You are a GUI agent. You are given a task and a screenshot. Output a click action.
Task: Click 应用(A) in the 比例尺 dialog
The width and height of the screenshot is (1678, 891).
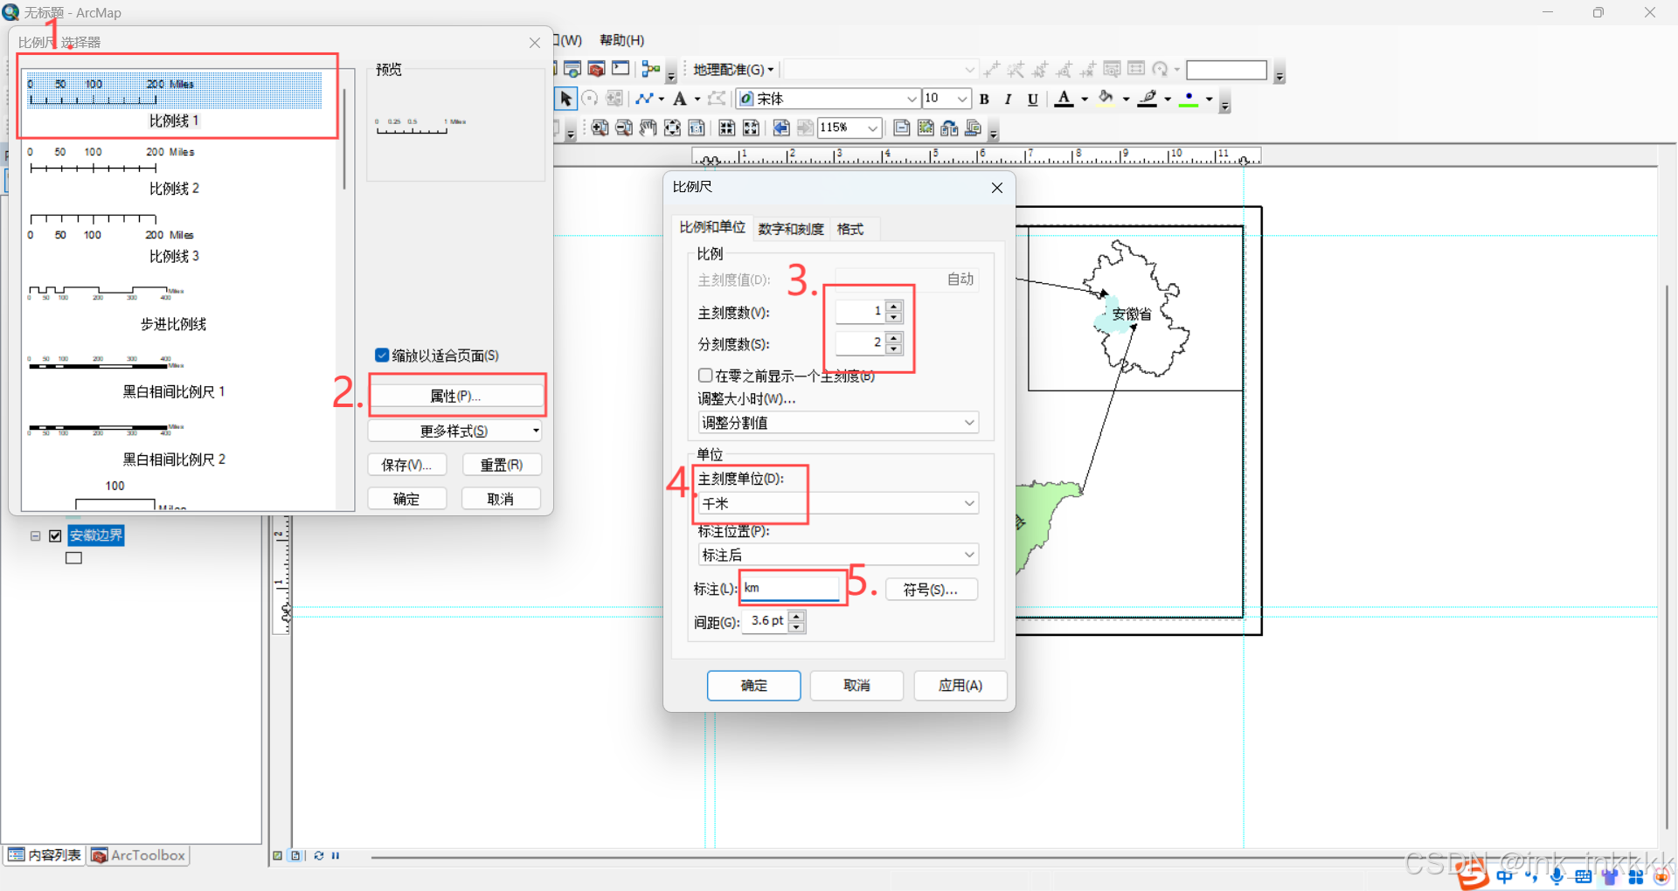coord(960,686)
